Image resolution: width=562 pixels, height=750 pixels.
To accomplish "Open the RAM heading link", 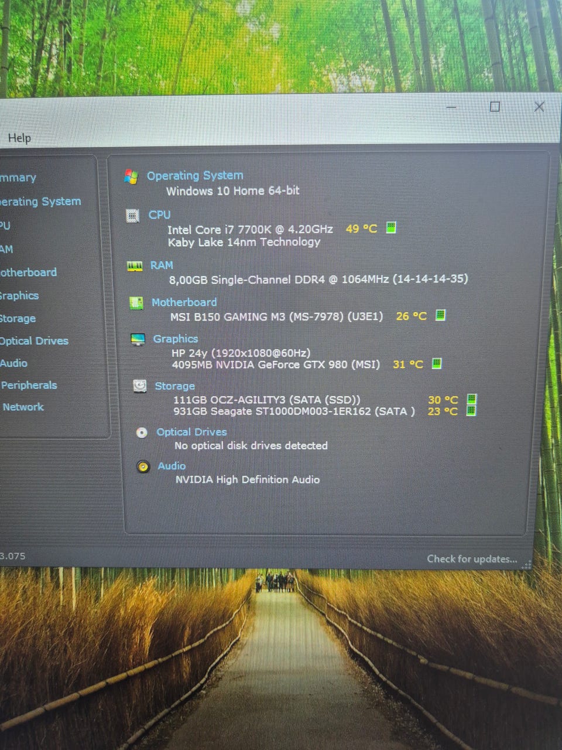I will click(x=162, y=265).
